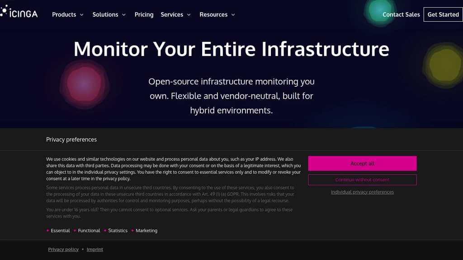Image resolution: width=463 pixels, height=260 pixels.
Task: Toggle the Statistics cookie category
Action: pos(115,230)
